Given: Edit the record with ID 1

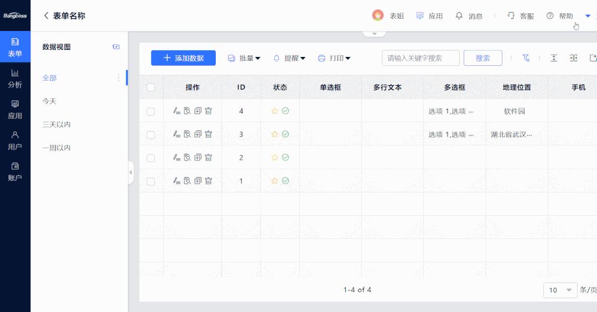Looking at the screenshot, I should coord(176,181).
